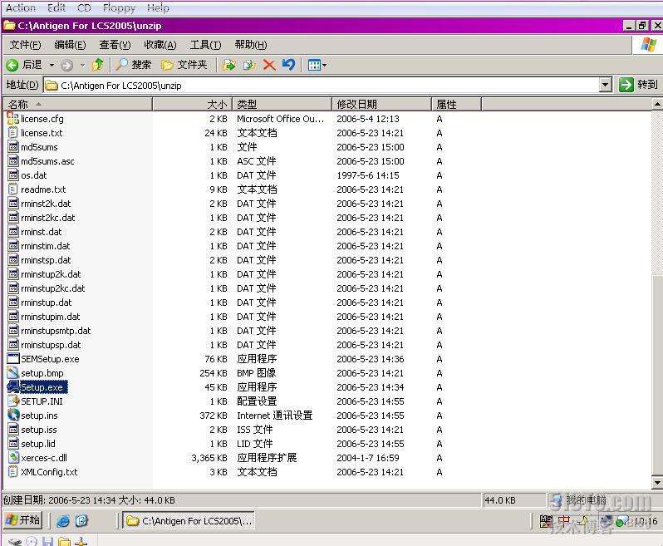Sort by the 属性 column header
Image resolution: width=663 pixels, height=546 pixels.
pyautogui.click(x=456, y=104)
